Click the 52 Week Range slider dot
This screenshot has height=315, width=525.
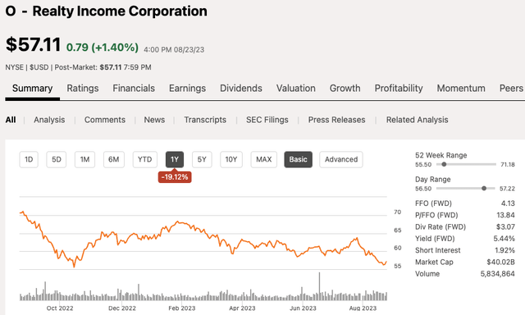[x=444, y=164]
